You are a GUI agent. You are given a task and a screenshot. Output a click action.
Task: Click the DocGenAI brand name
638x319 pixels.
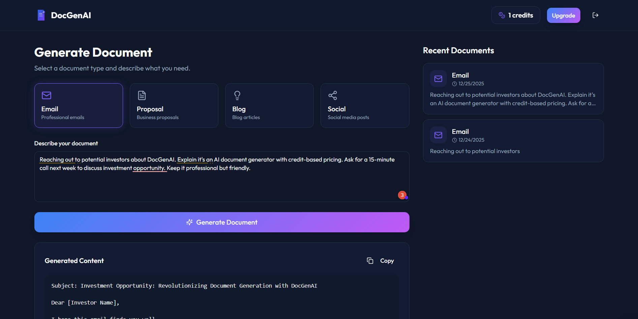[71, 15]
